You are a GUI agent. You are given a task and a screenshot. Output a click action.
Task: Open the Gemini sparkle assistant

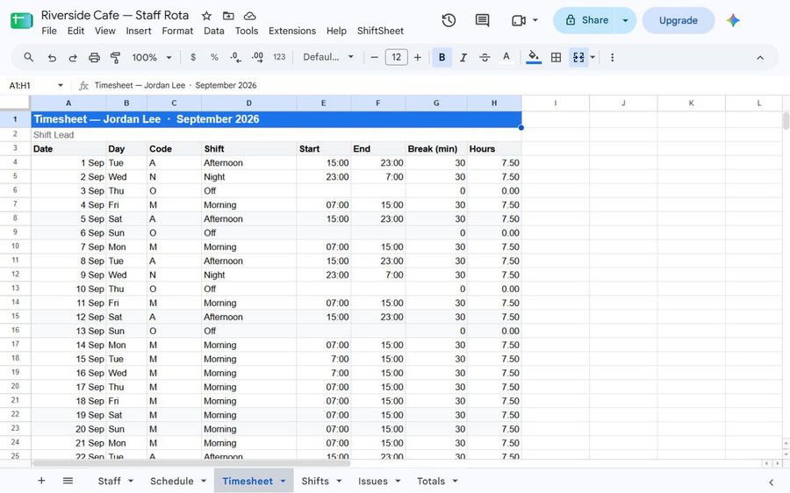click(733, 20)
